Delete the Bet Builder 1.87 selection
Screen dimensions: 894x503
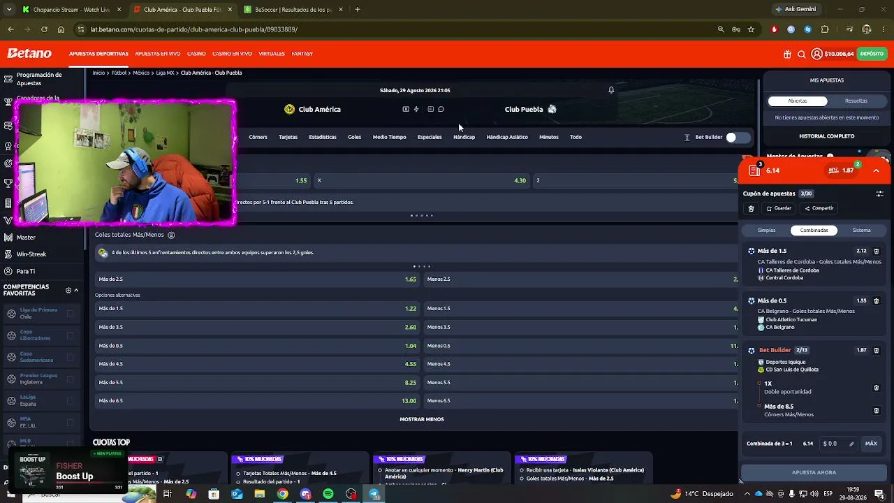coord(877,350)
